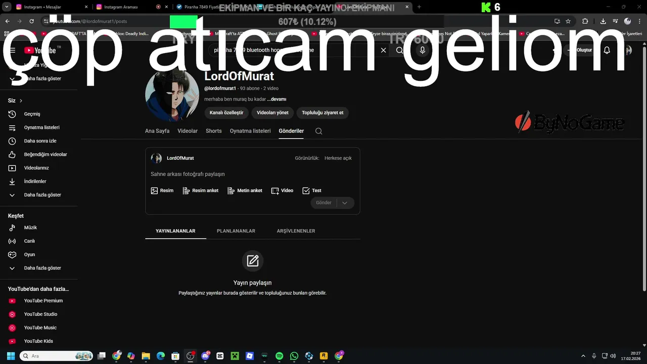The image size is (647, 364).
Task: Open File Explorer from the taskbar
Action: (x=146, y=356)
